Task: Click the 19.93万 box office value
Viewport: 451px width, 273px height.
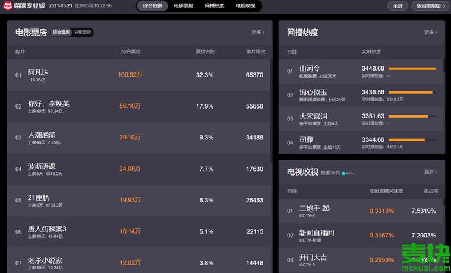Action: 130,200
